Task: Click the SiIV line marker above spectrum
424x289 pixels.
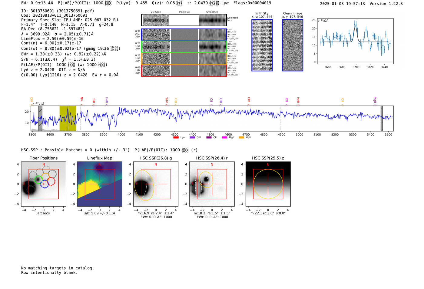Action: 167,101
